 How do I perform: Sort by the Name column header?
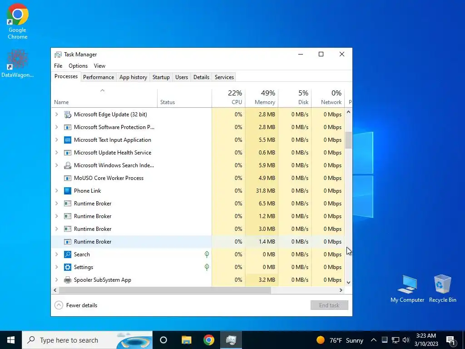pyautogui.click(x=104, y=98)
